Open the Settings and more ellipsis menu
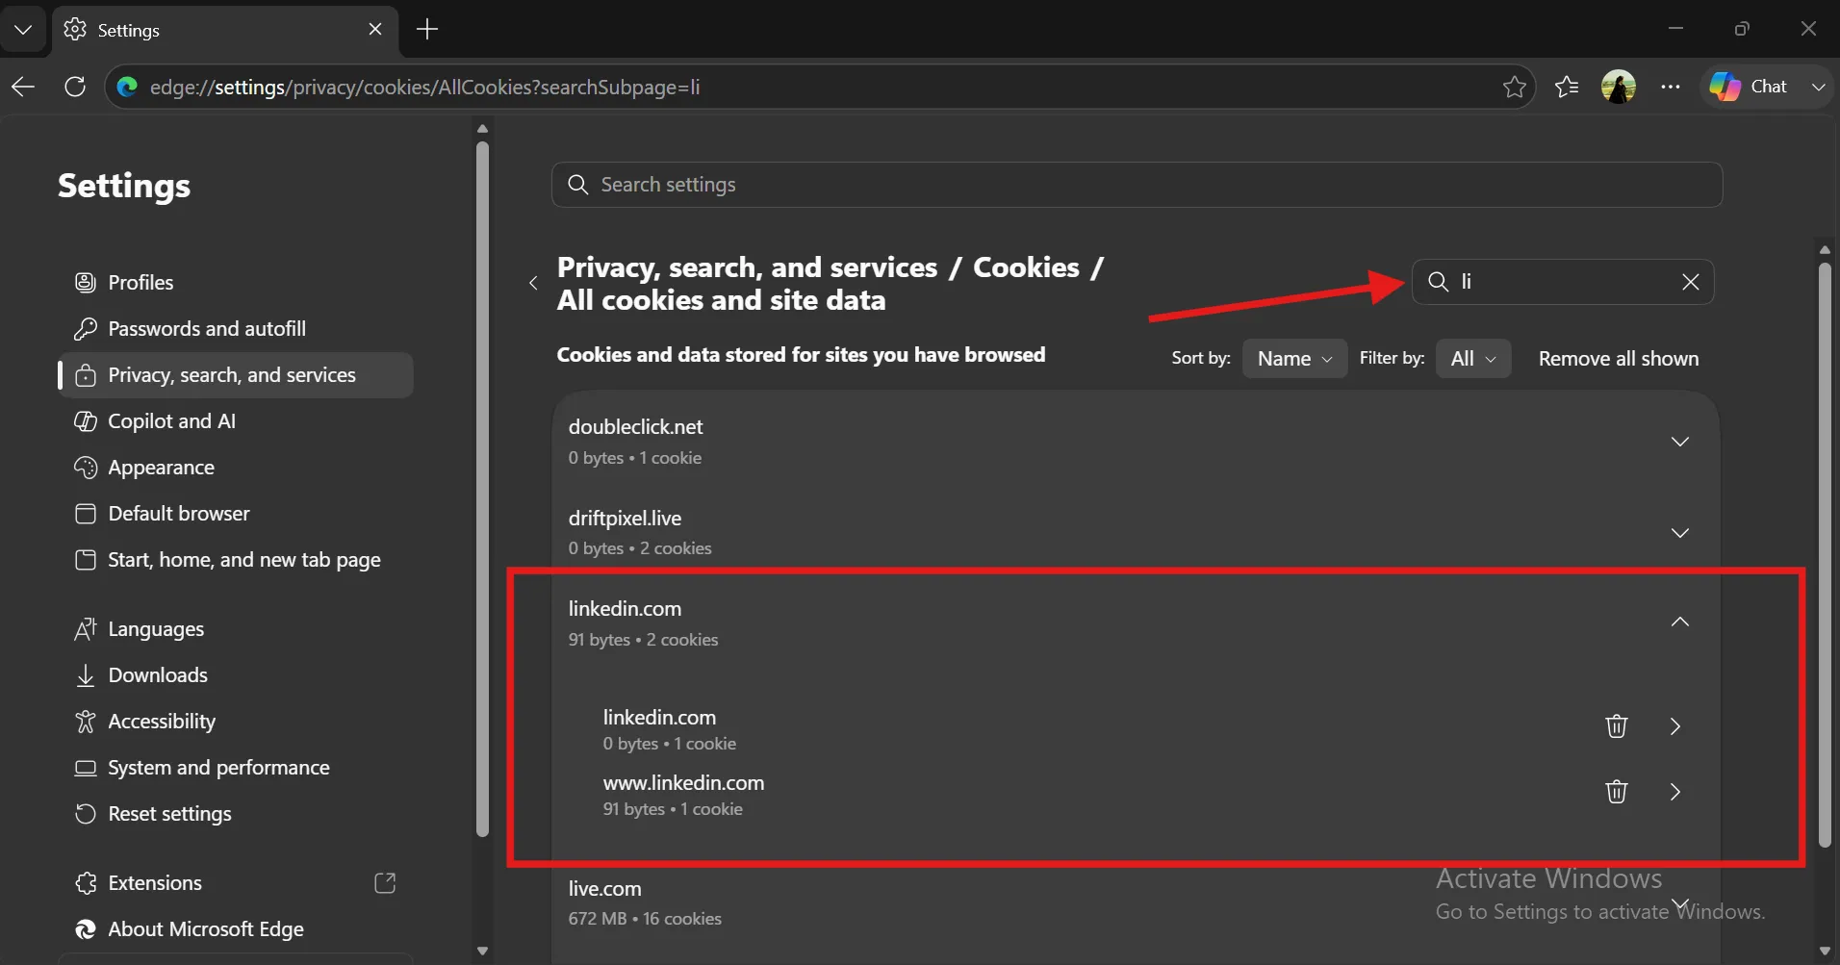Screen dimensions: 1840x965 [1671, 87]
